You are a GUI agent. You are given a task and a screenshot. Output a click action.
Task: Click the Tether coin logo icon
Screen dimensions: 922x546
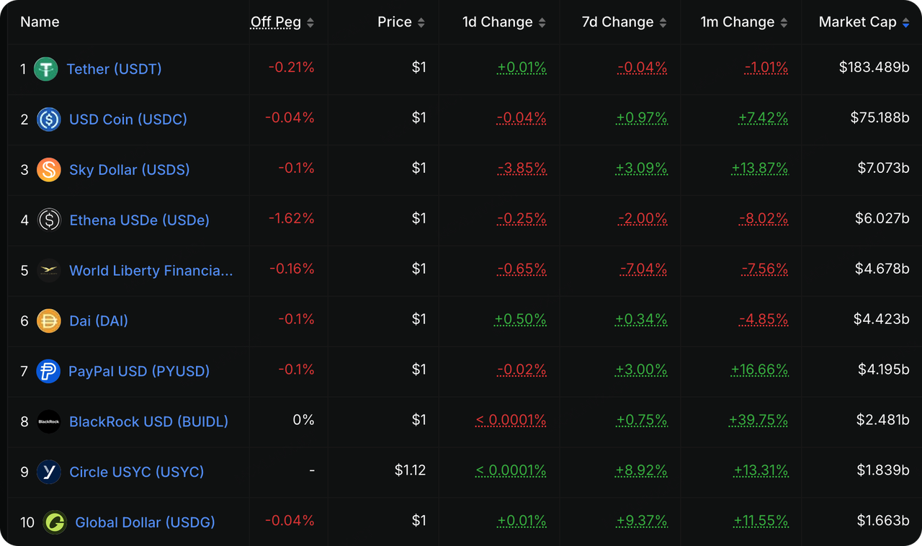[x=46, y=69]
